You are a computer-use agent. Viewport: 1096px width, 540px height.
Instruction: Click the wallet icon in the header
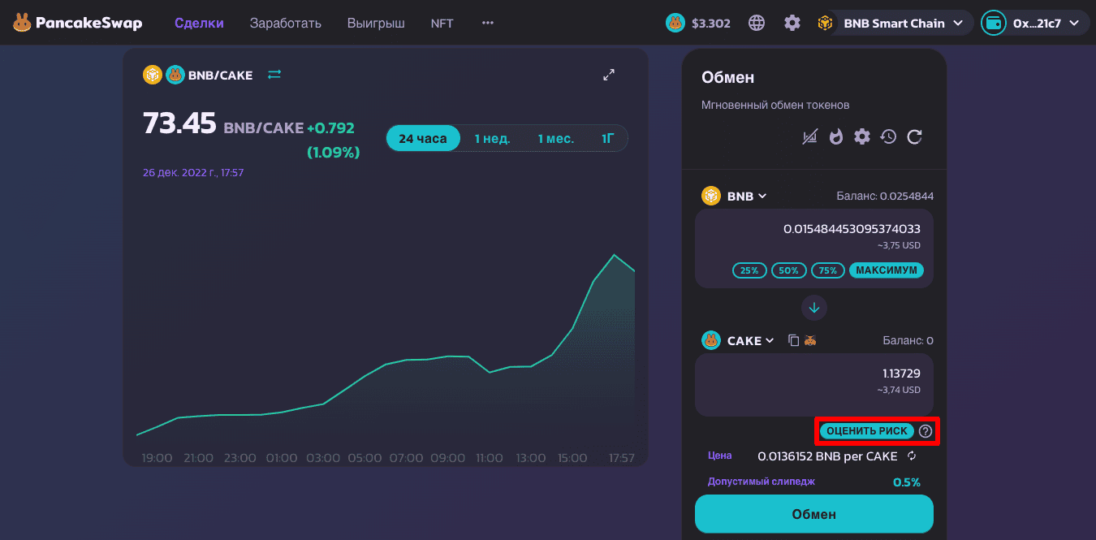point(993,23)
